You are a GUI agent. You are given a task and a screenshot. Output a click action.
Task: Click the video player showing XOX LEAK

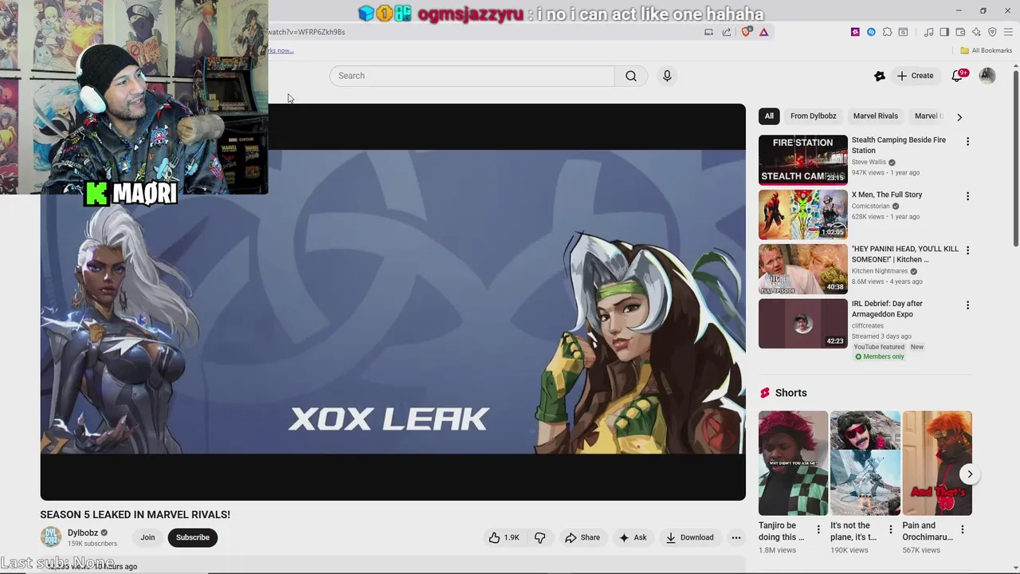[x=393, y=302]
